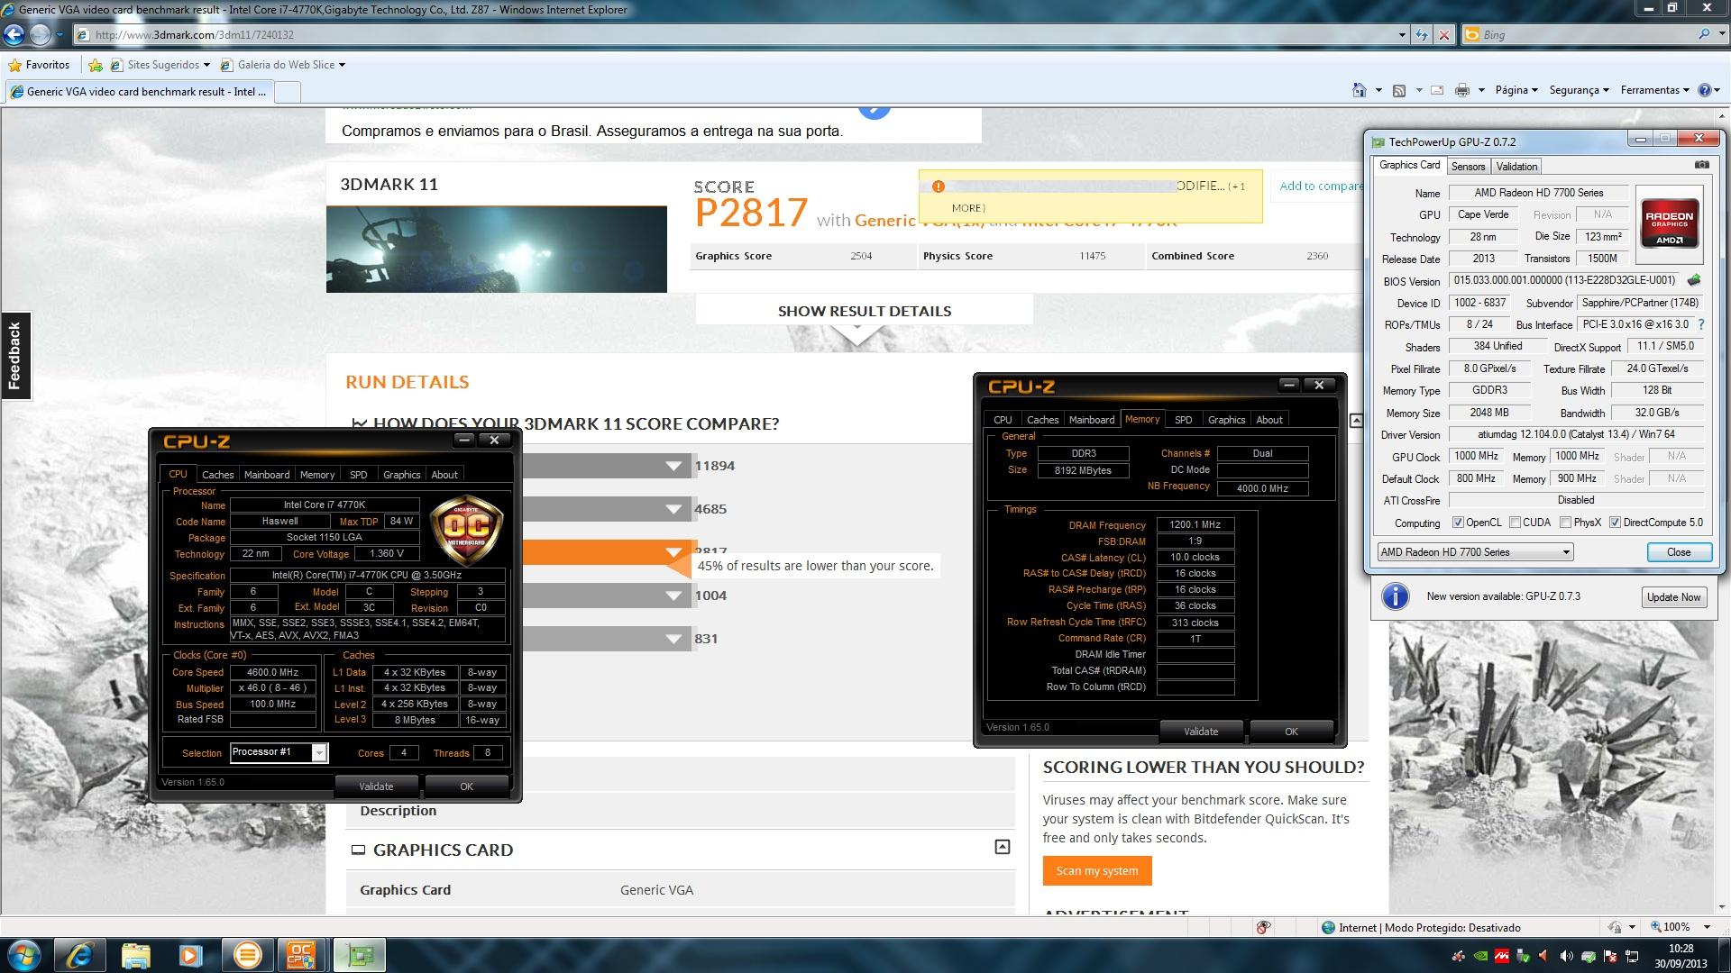Viewport: 1731px width, 973px height.
Task: Toggle the OpenCL checkbox in GPU-Z
Action: click(x=1458, y=523)
